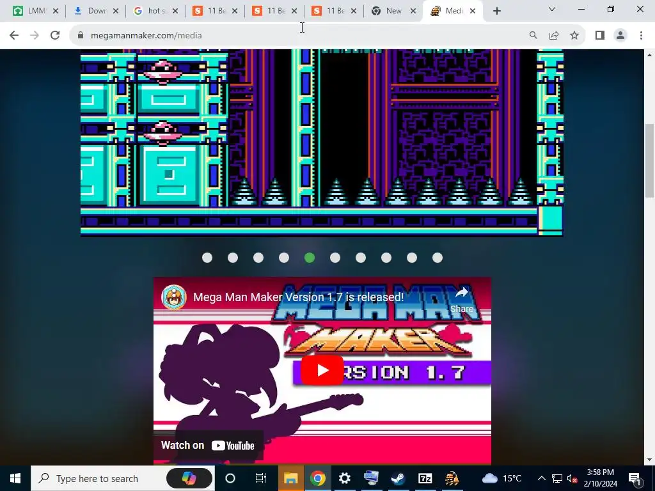
Task: Open a new tab with plus button
Action: tap(496, 12)
